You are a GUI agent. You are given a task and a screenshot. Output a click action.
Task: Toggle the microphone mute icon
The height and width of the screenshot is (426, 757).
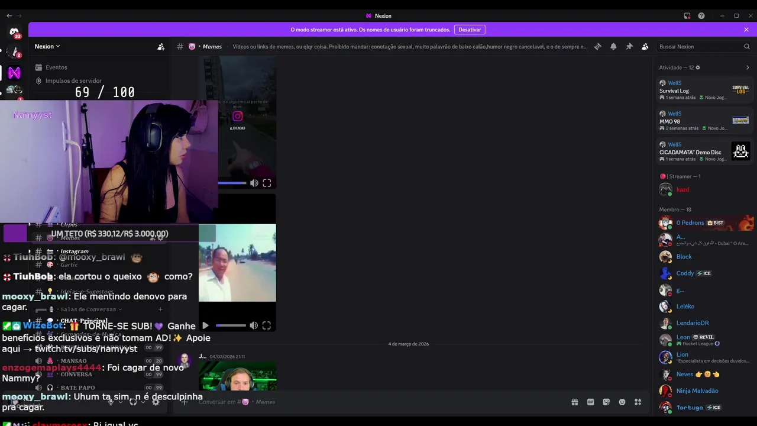(111, 402)
